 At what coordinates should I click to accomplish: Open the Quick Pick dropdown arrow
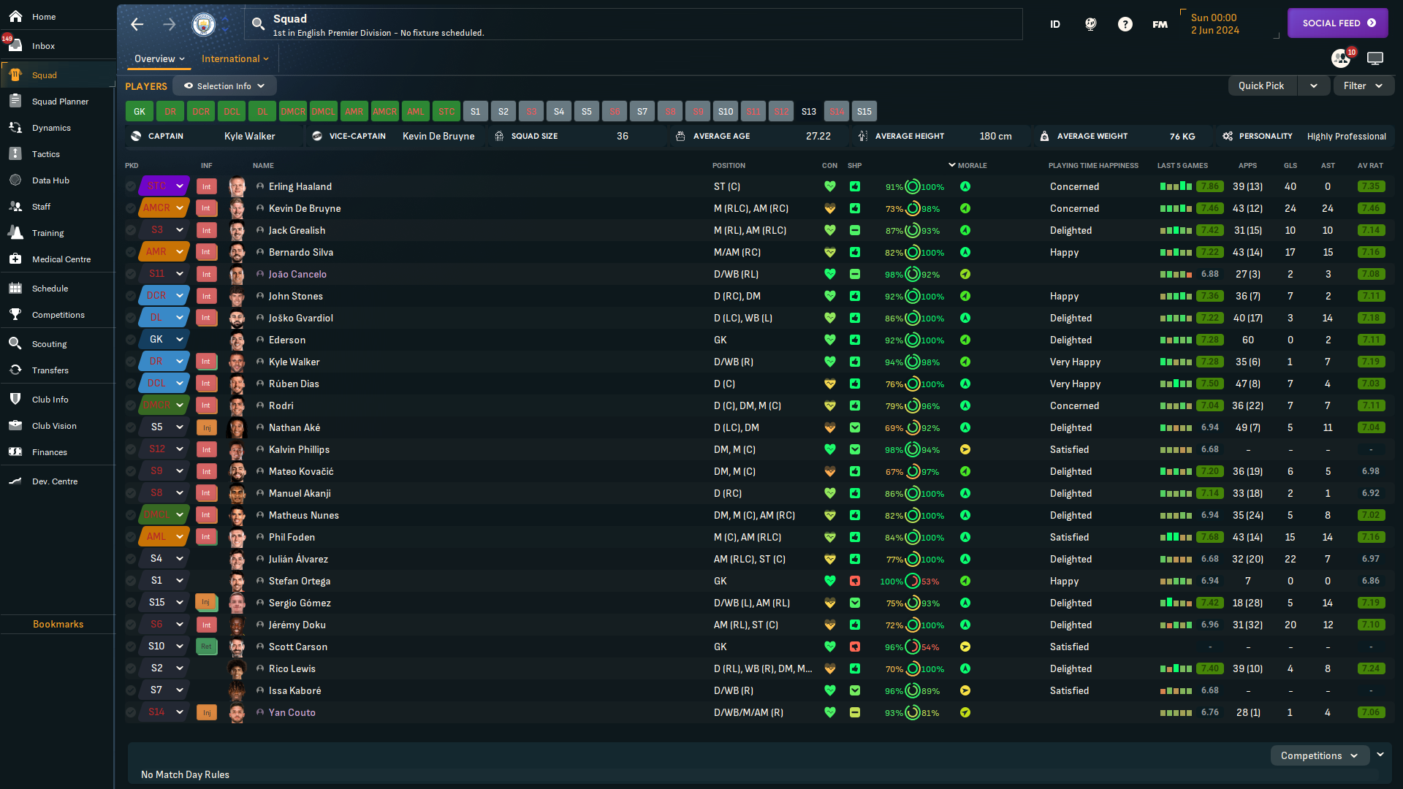(x=1313, y=86)
